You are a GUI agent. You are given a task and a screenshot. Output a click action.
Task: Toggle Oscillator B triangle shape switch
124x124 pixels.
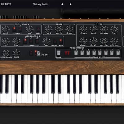31,41
